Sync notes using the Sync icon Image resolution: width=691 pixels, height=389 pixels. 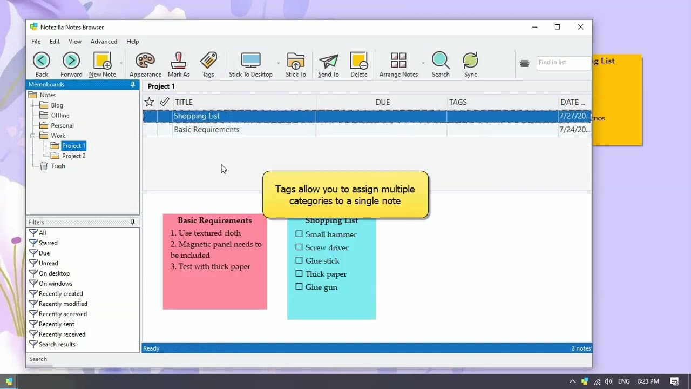pyautogui.click(x=471, y=65)
